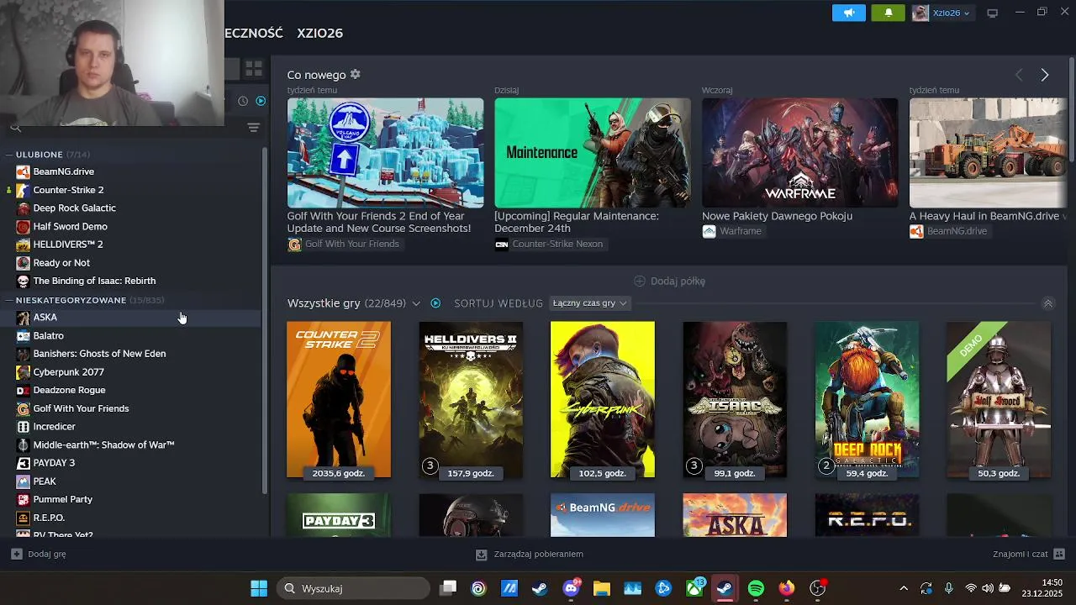Click Counter-Strike Nexon source link

tap(557, 244)
